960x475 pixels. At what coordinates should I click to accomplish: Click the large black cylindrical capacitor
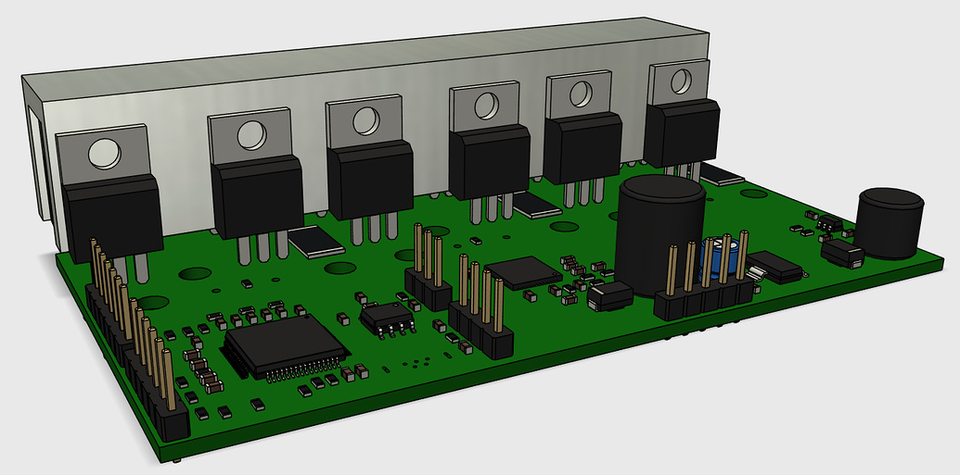coord(660,231)
